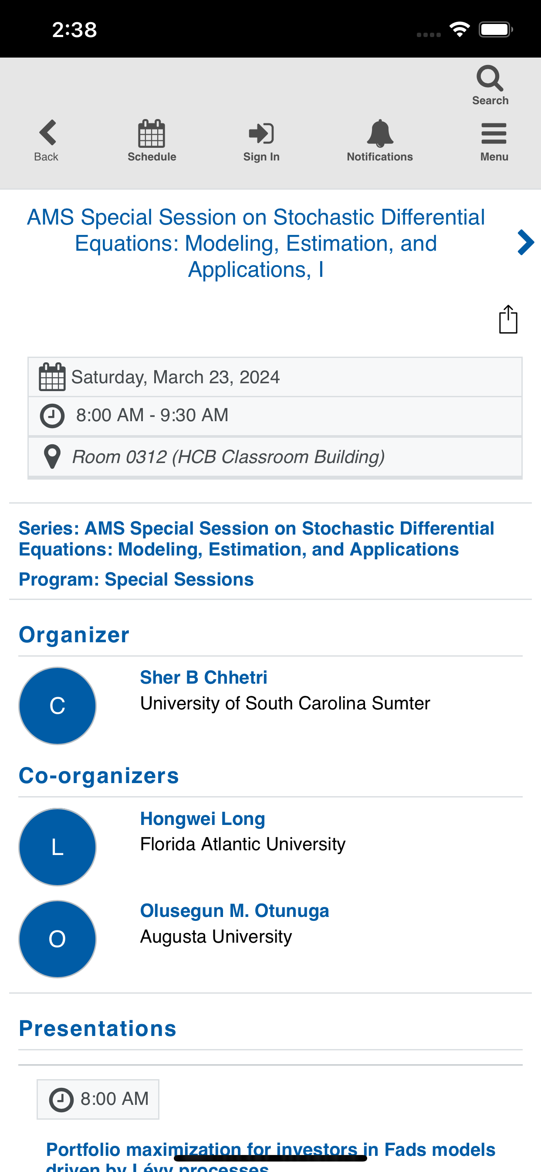The height and width of the screenshot is (1172, 541).
Task: Open Program: Special Sessions link
Action: tap(136, 579)
